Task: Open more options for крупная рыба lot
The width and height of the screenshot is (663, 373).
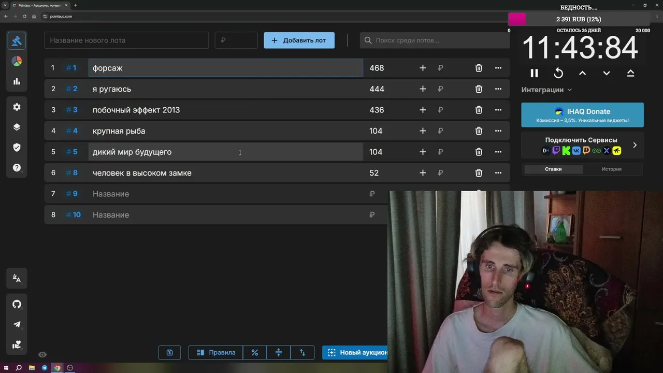Action: (498, 131)
